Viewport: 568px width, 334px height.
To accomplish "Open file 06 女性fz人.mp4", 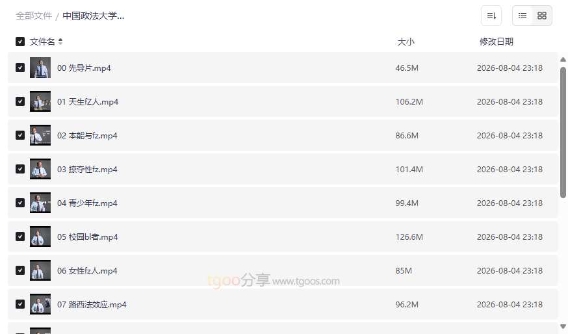I will click(x=87, y=270).
